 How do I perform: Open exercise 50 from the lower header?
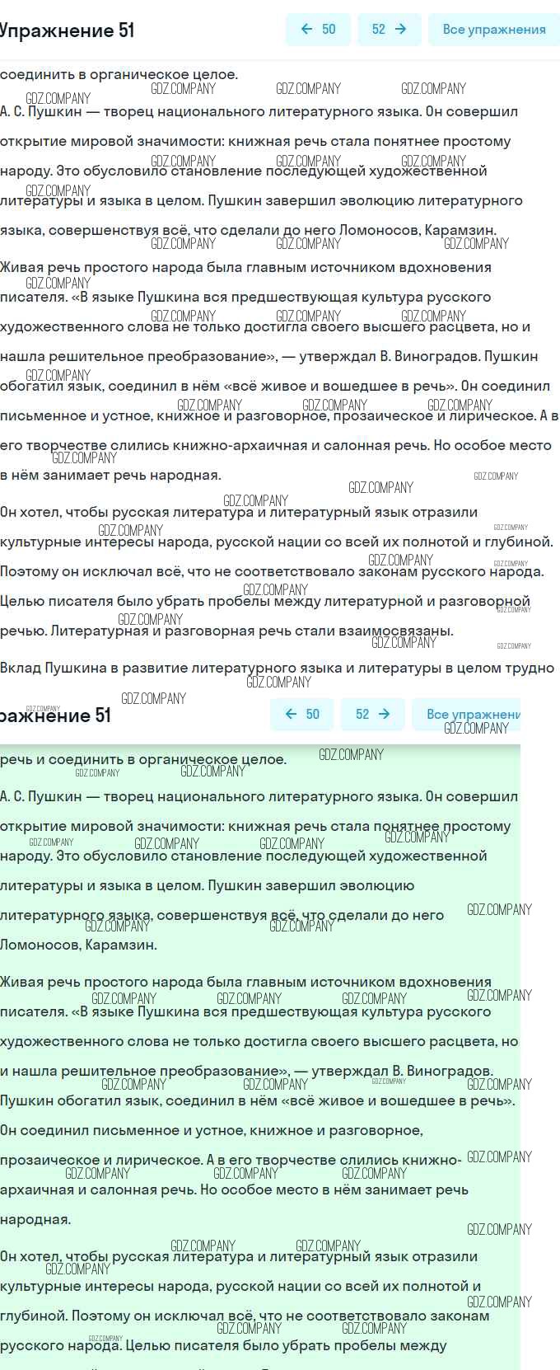pos(301,714)
